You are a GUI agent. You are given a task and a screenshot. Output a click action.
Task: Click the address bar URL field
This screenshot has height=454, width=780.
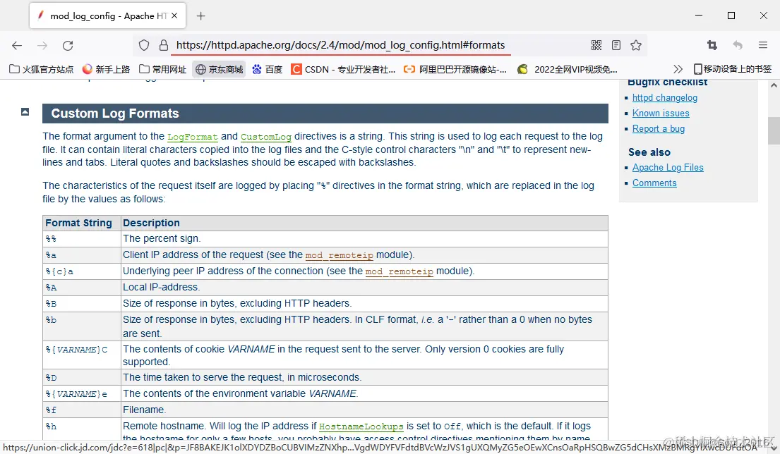pos(340,45)
